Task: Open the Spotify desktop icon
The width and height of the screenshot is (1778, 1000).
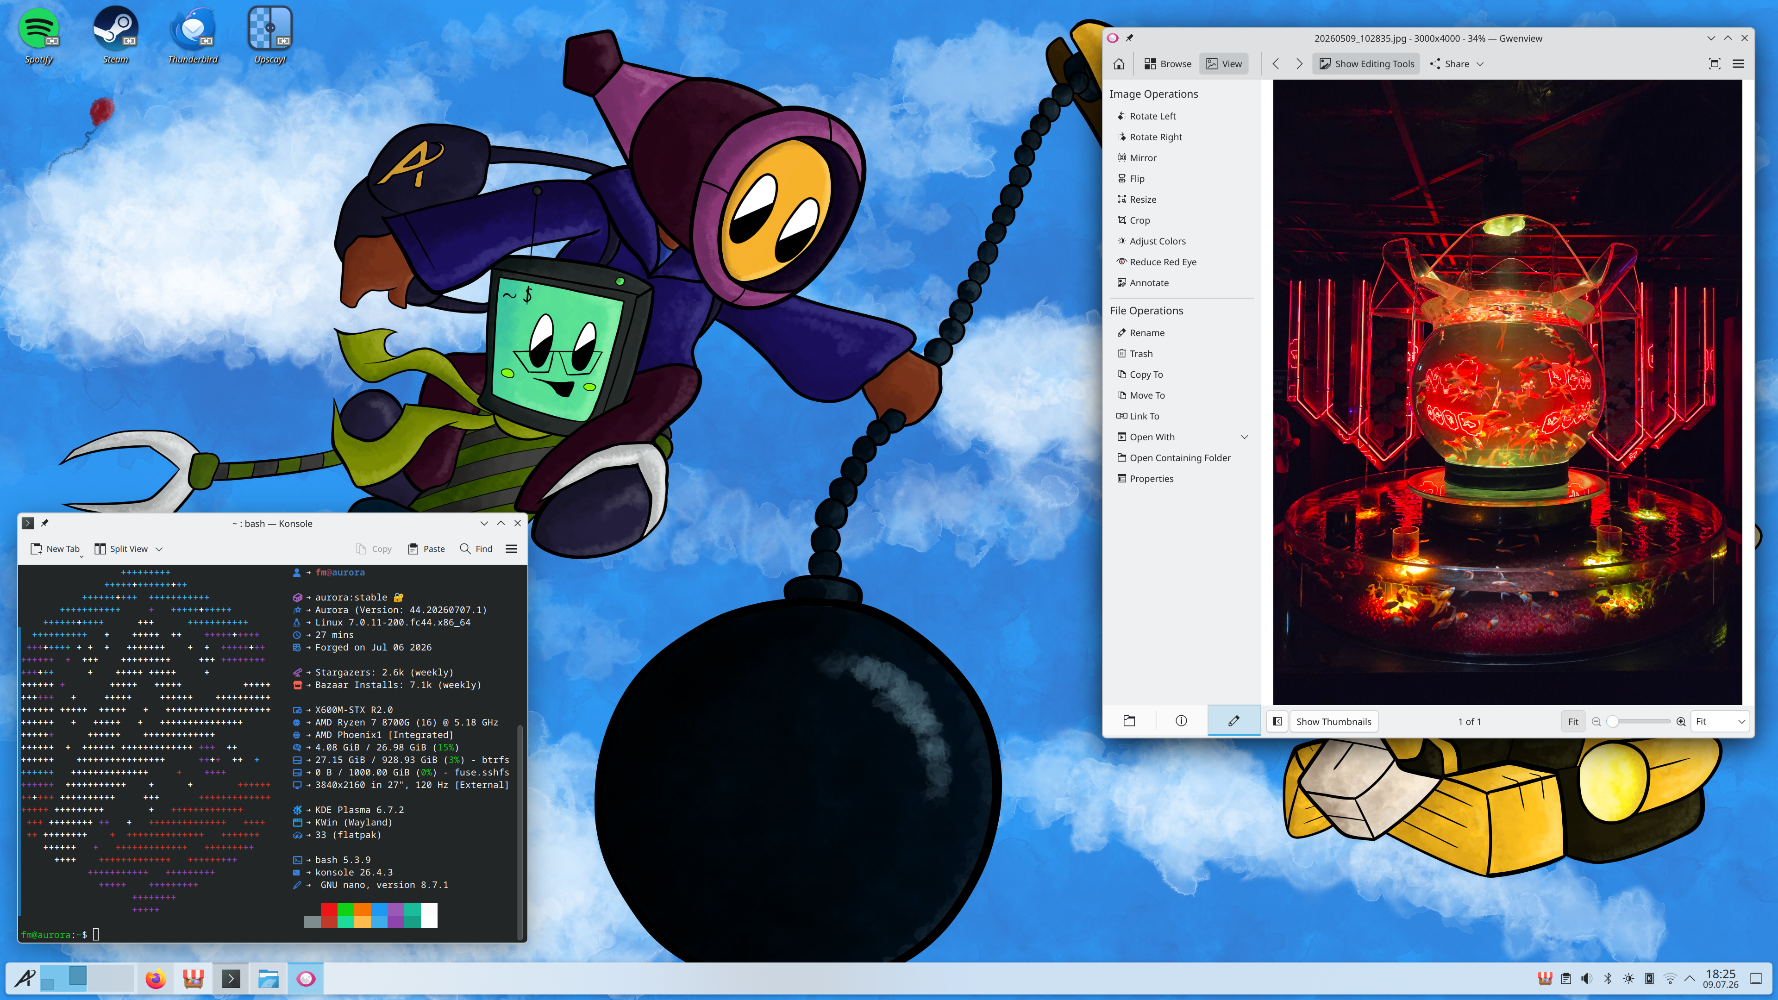Action: [38, 35]
